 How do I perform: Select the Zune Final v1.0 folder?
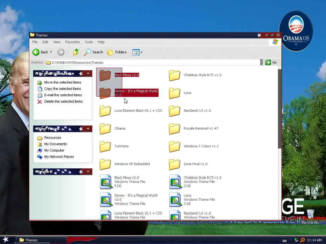174,164
